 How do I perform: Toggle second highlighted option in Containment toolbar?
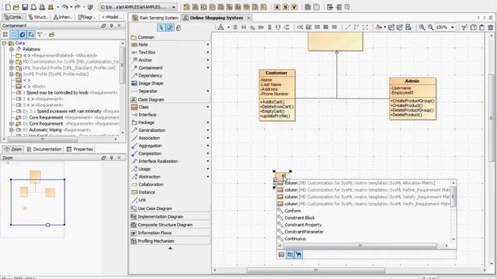pyautogui.click(x=14, y=34)
